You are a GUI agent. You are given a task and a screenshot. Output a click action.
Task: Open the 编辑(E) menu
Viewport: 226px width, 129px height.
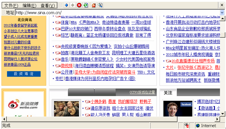pyautogui.click(x=29, y=5)
